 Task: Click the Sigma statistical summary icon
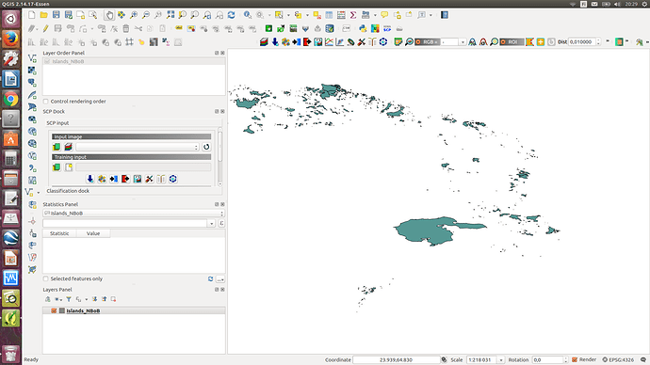coord(353,15)
